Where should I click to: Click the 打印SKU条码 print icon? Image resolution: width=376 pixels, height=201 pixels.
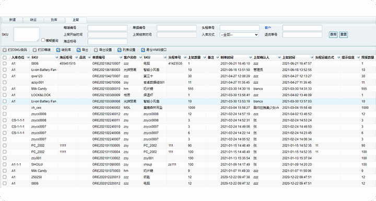[x=4, y=50]
